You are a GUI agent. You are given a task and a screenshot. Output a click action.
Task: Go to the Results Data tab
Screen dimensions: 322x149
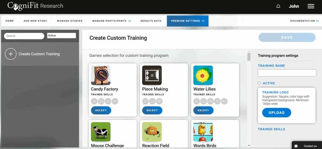click(x=151, y=21)
